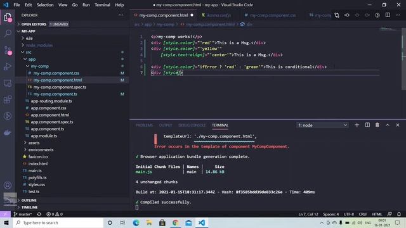Go to line via Ln 7, Col 12

(x=308, y=214)
